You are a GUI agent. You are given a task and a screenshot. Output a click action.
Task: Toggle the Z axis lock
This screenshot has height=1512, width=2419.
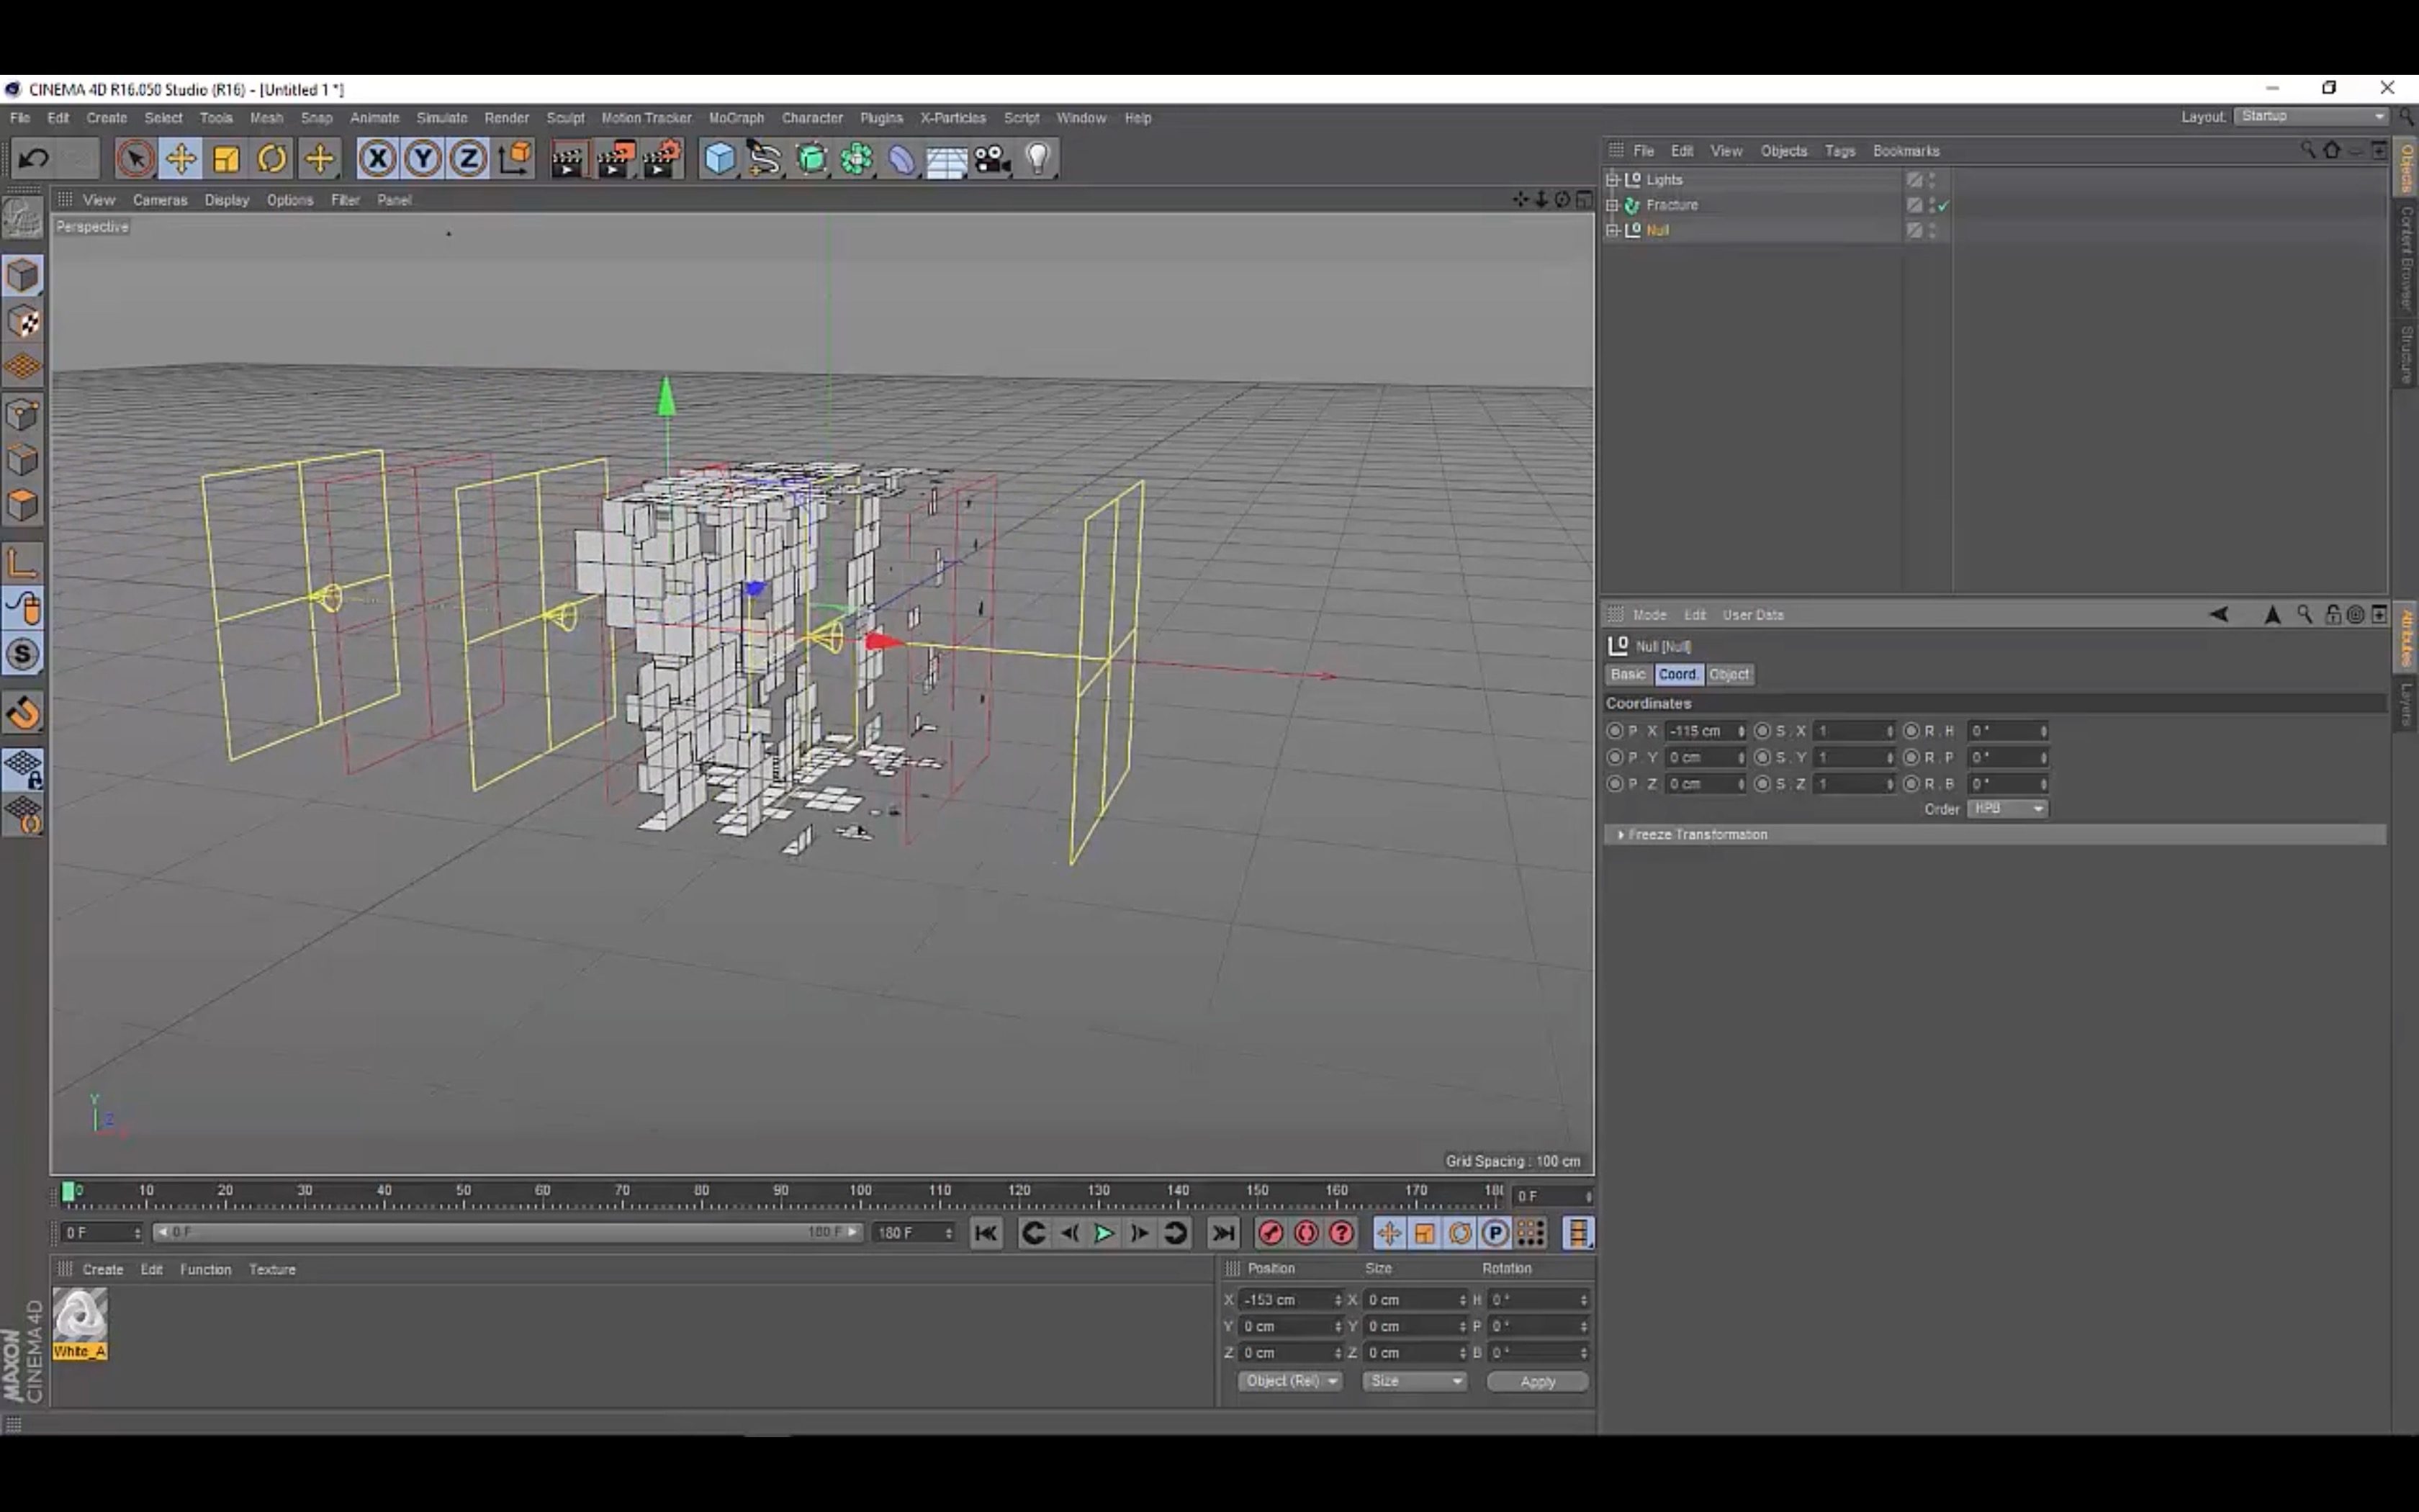click(x=468, y=158)
